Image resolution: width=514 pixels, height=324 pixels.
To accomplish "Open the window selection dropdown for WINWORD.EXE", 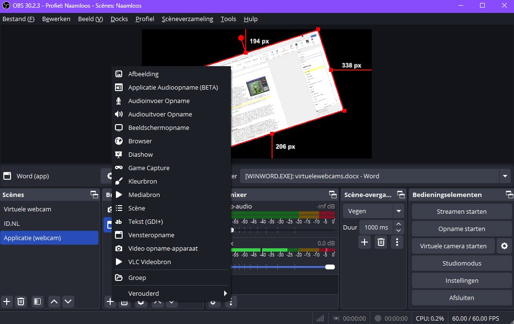I will (x=505, y=176).
